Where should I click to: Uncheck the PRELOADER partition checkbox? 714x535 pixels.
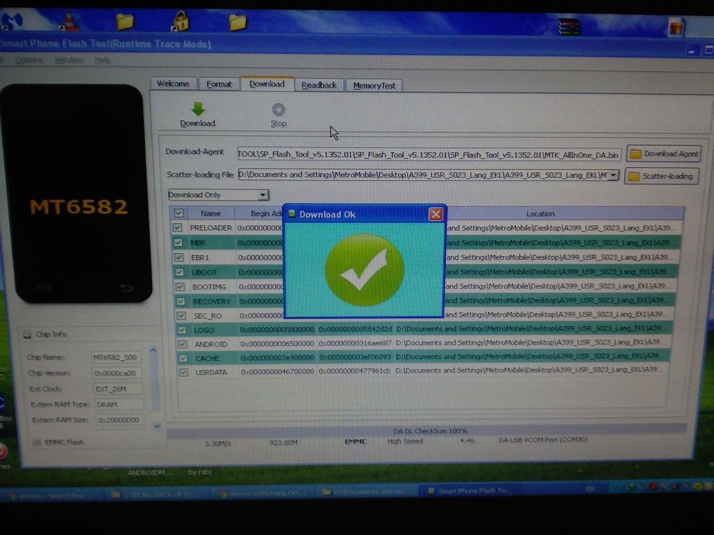(x=178, y=228)
